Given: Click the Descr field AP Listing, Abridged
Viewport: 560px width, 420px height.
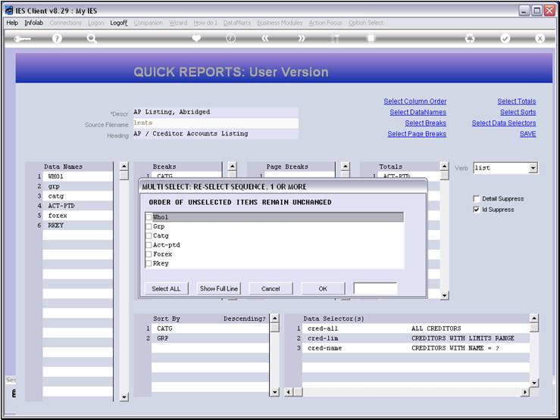Looking at the screenshot, I should point(215,112).
